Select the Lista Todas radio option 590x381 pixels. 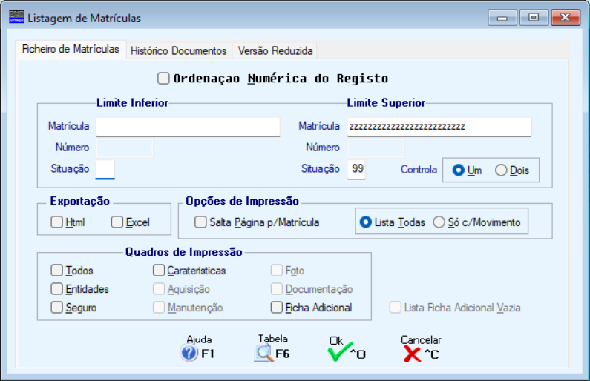tap(365, 222)
